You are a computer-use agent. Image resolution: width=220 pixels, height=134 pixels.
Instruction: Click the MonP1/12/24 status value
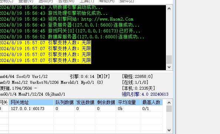click(31, 94)
